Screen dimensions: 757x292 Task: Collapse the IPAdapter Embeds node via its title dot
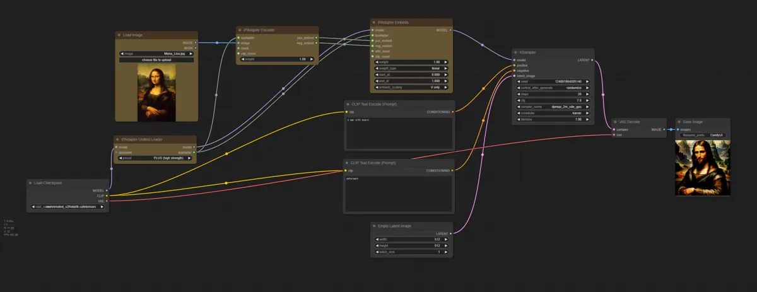374,22
